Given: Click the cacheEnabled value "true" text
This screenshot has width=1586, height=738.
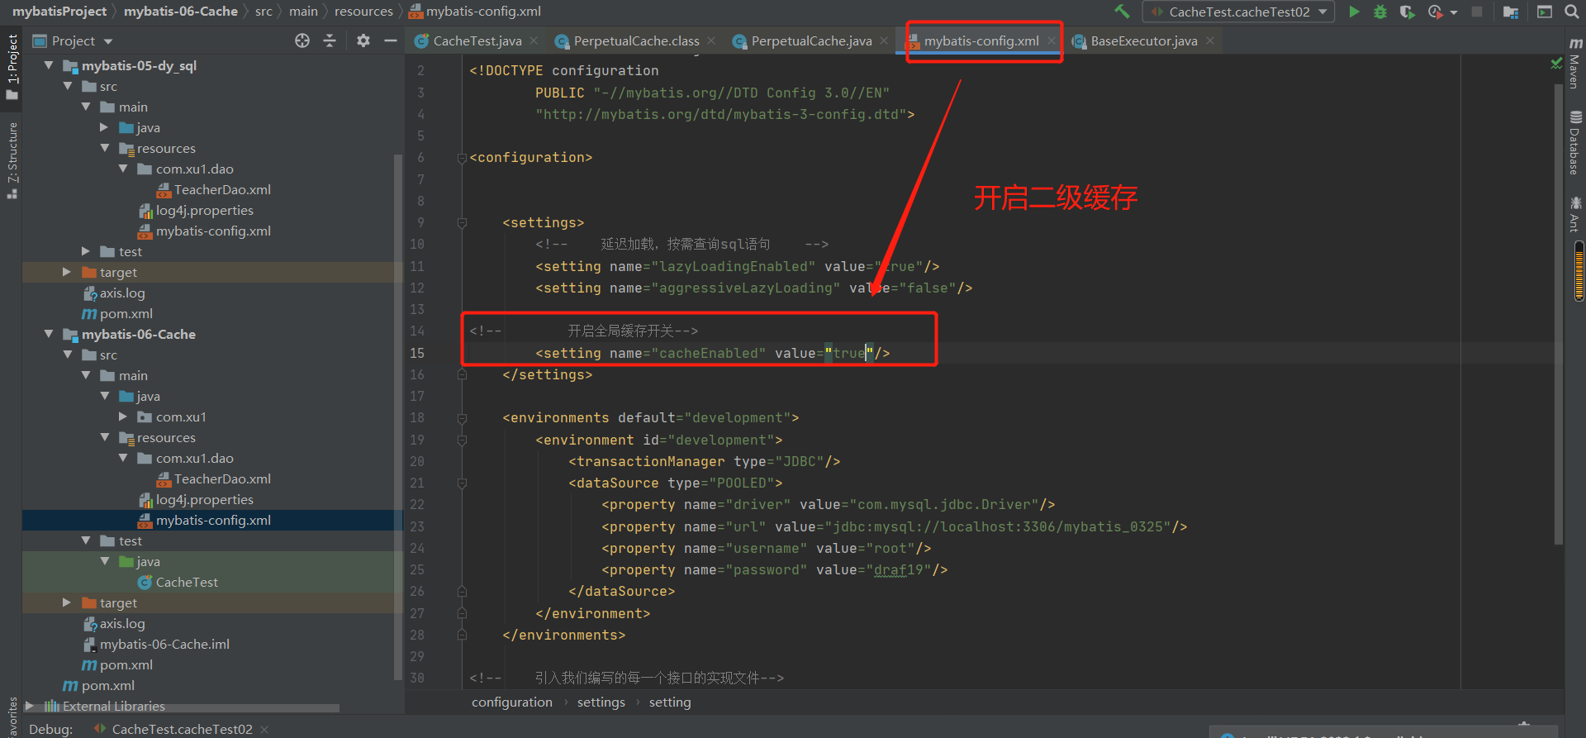Looking at the screenshot, I should 848,353.
